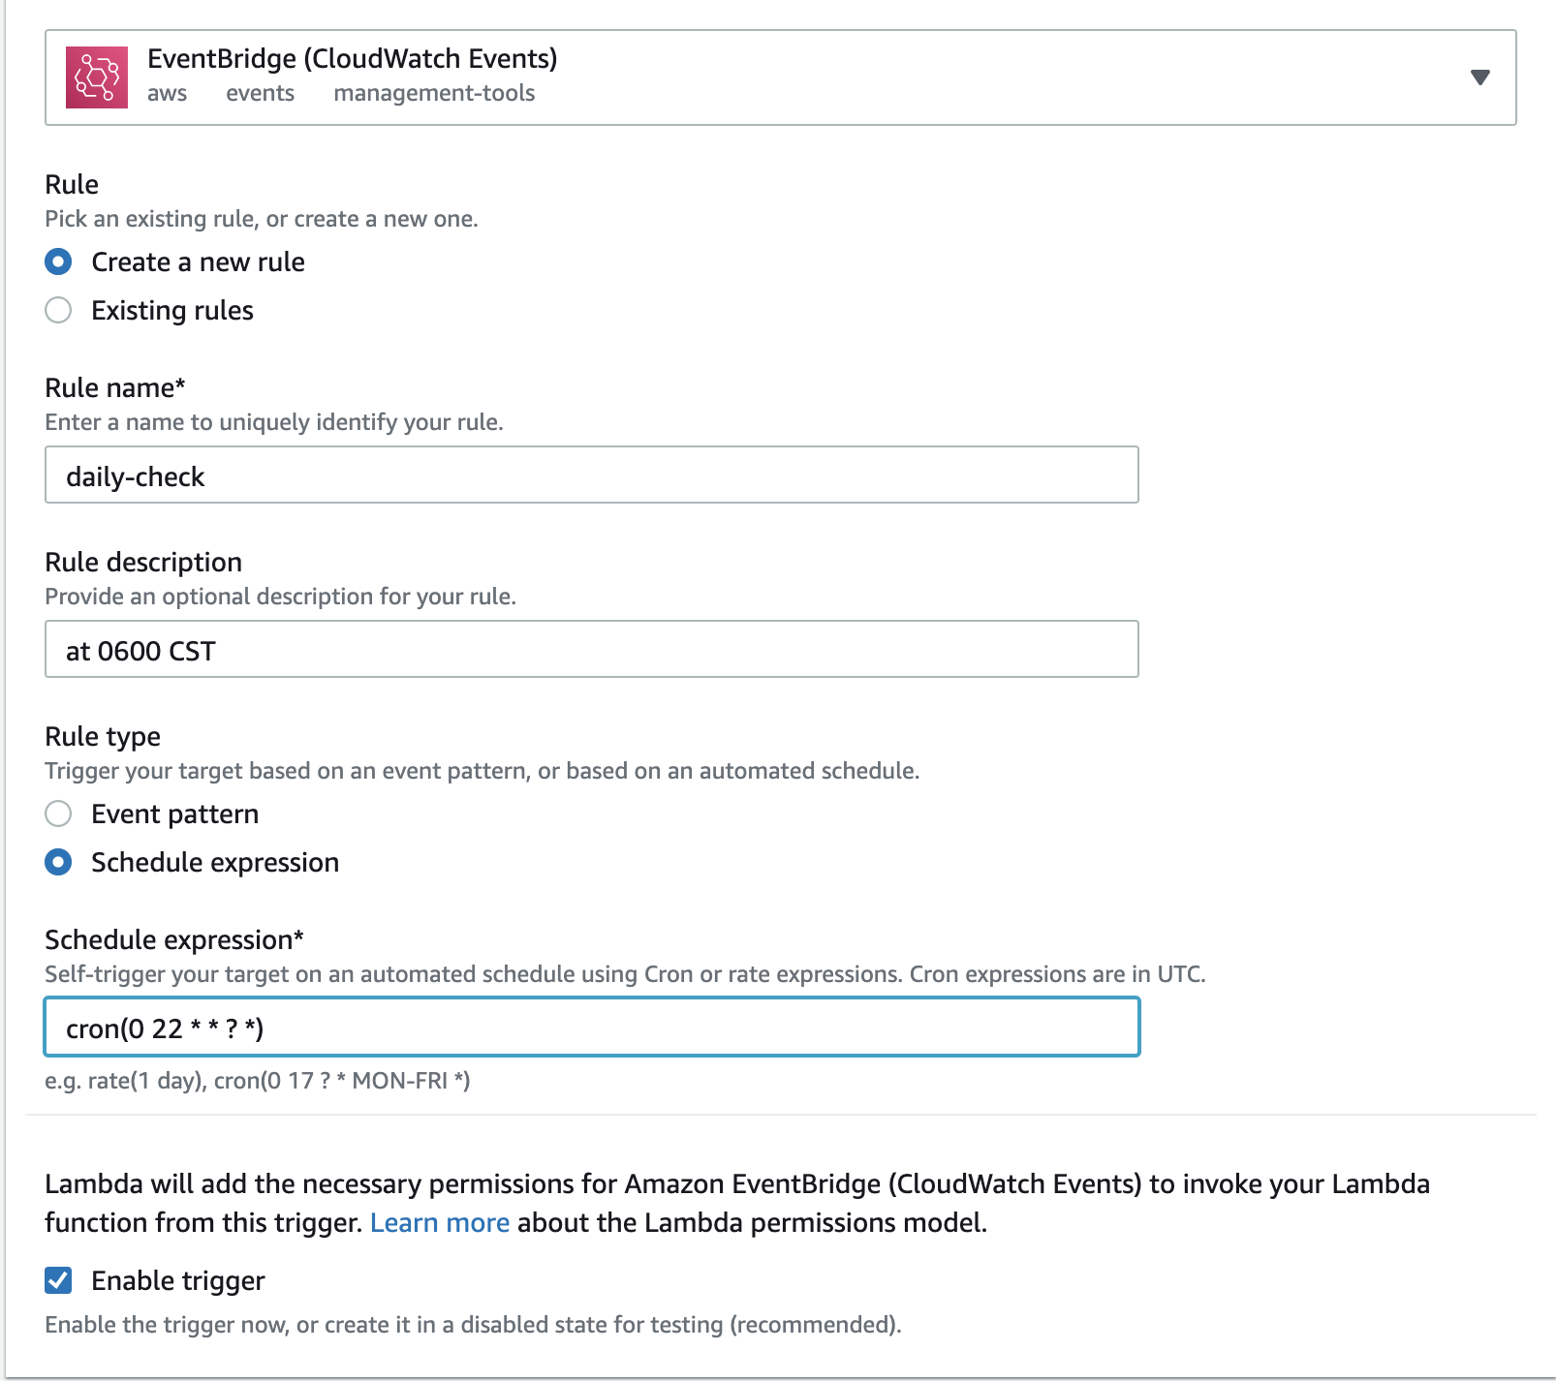
Task: Select the Event pattern rule type
Action: click(x=59, y=813)
